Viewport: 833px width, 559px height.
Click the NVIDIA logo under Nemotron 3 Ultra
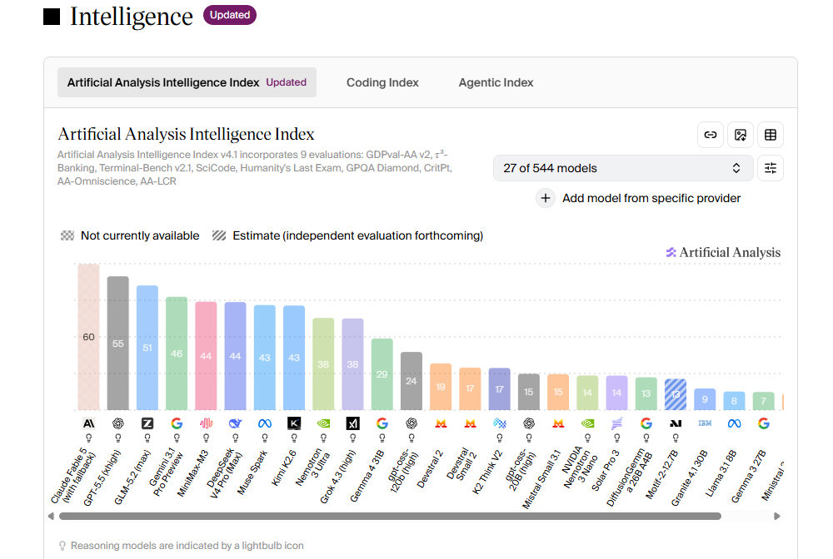click(x=323, y=423)
